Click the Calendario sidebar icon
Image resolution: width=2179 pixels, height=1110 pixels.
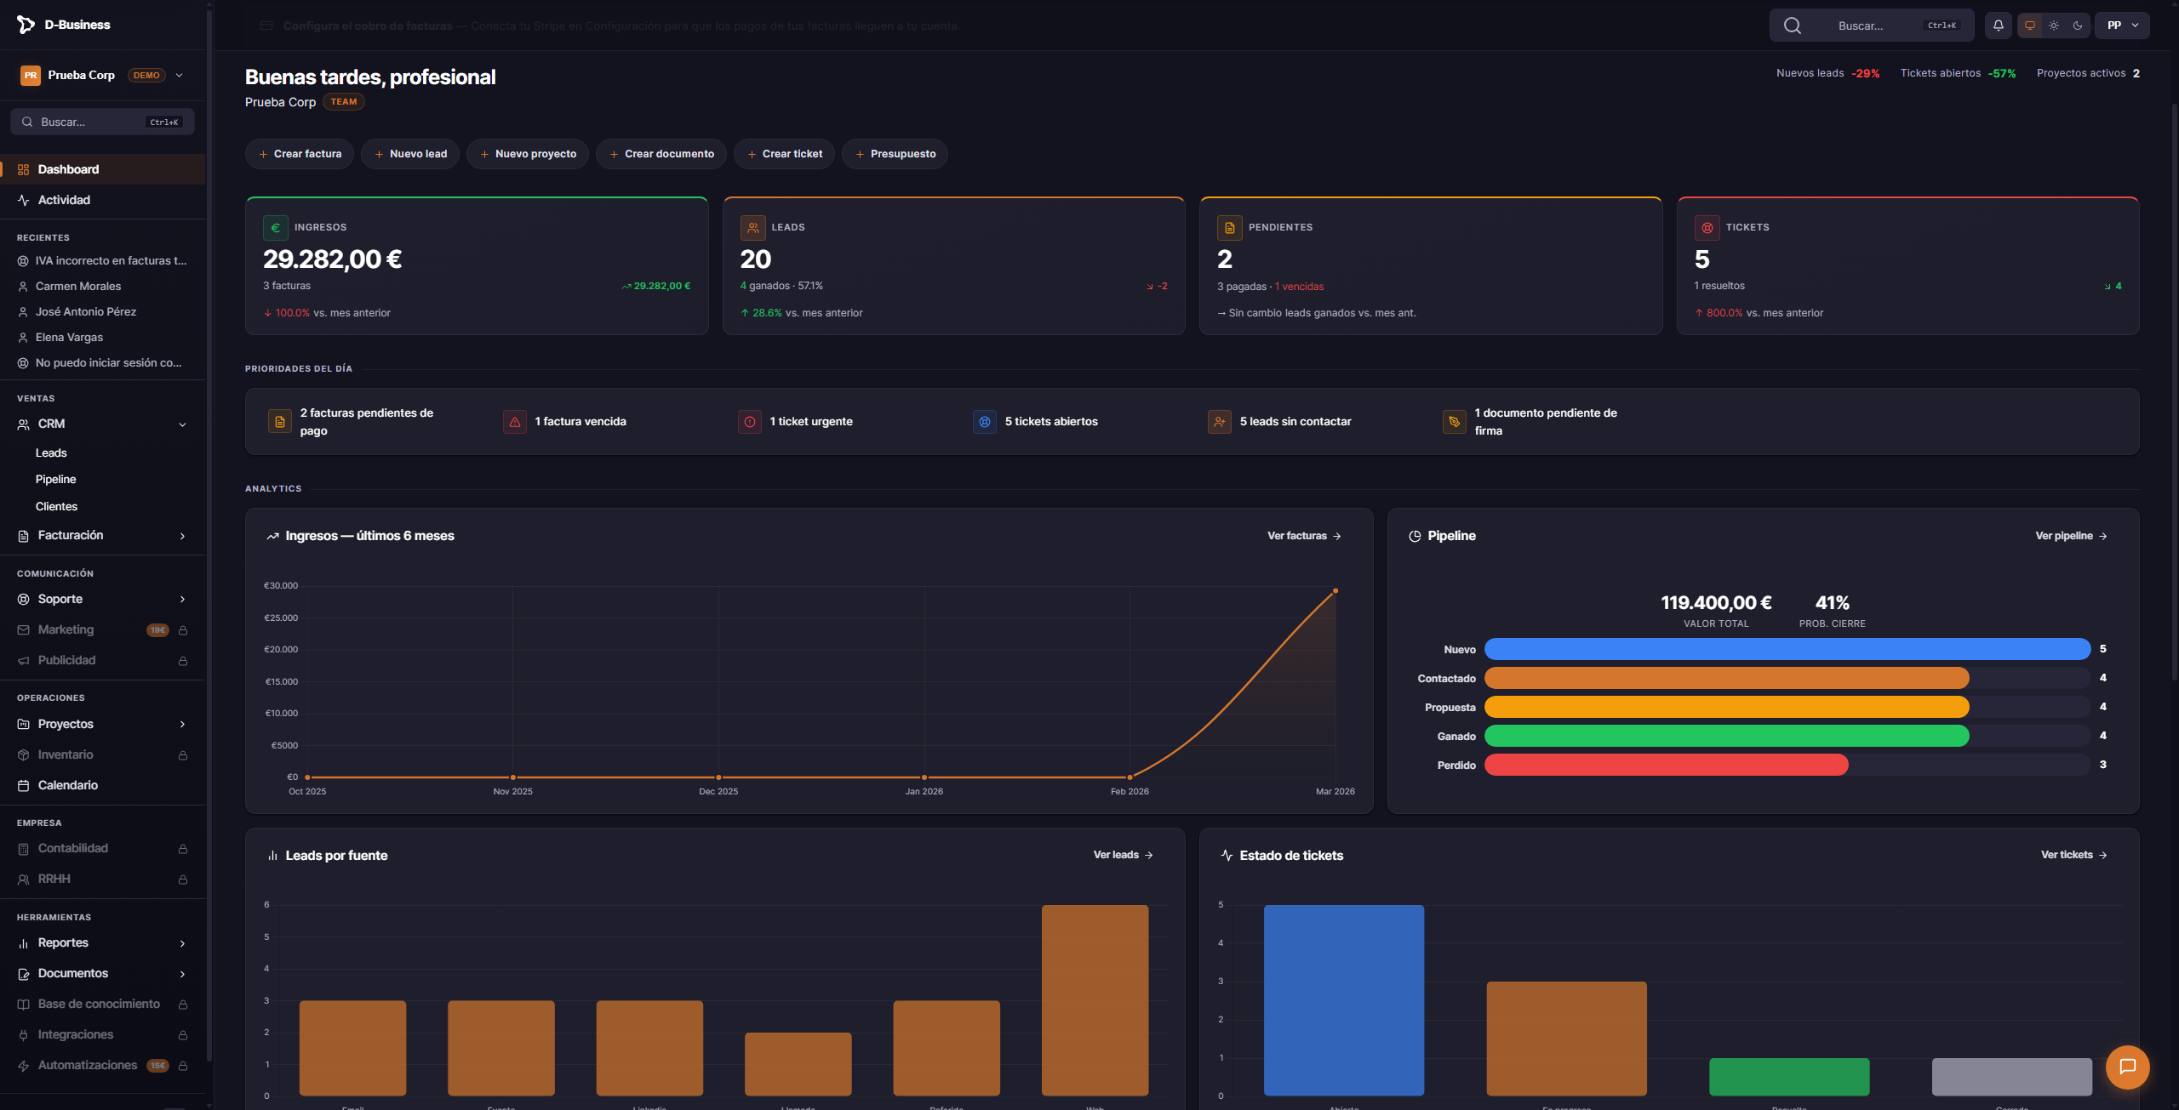pos(24,786)
